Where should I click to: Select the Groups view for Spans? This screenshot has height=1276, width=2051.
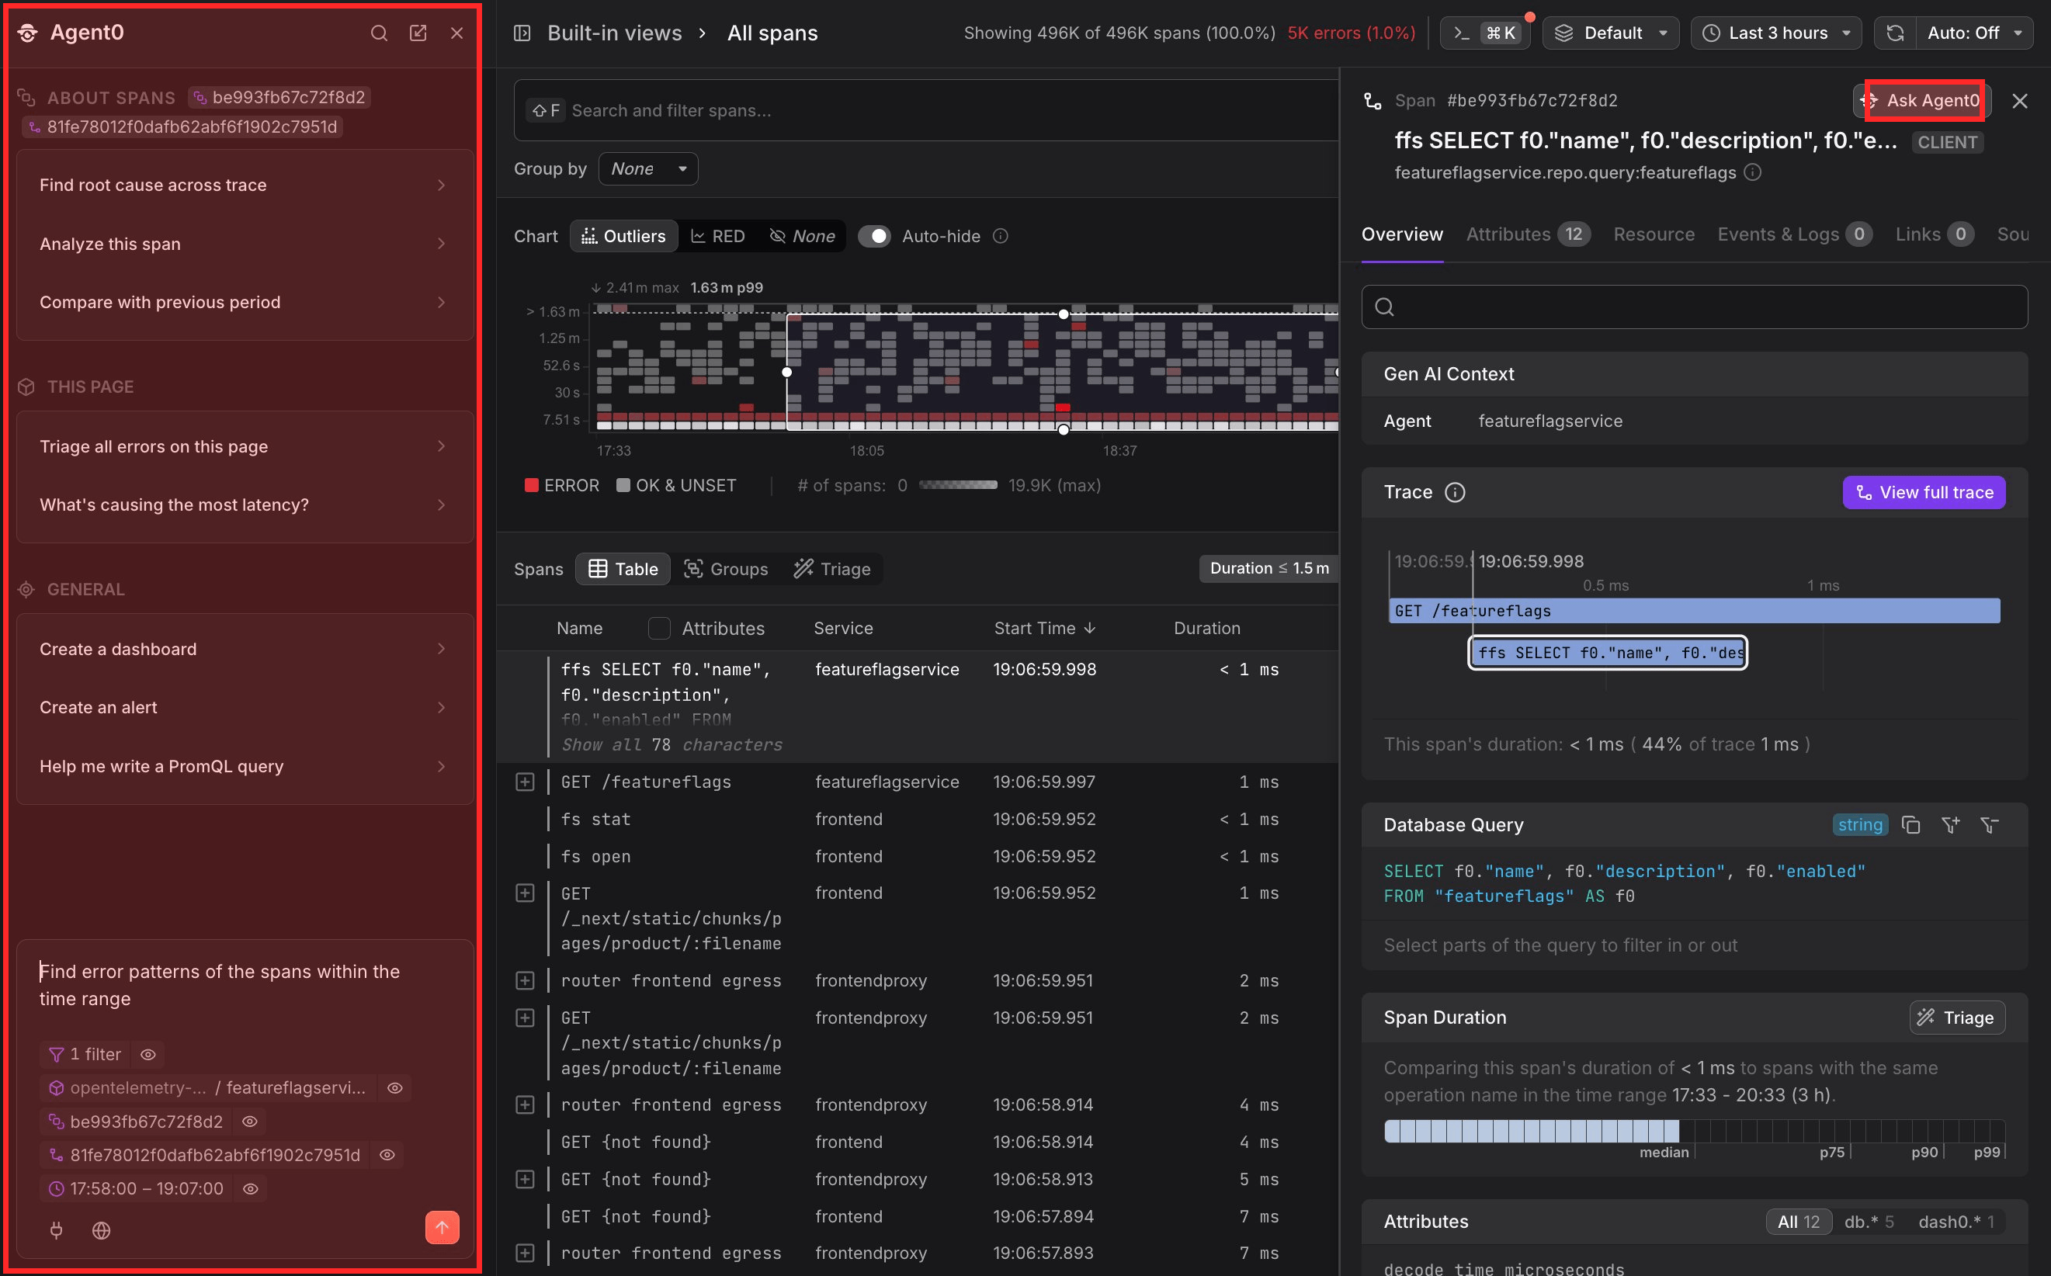pyautogui.click(x=725, y=569)
